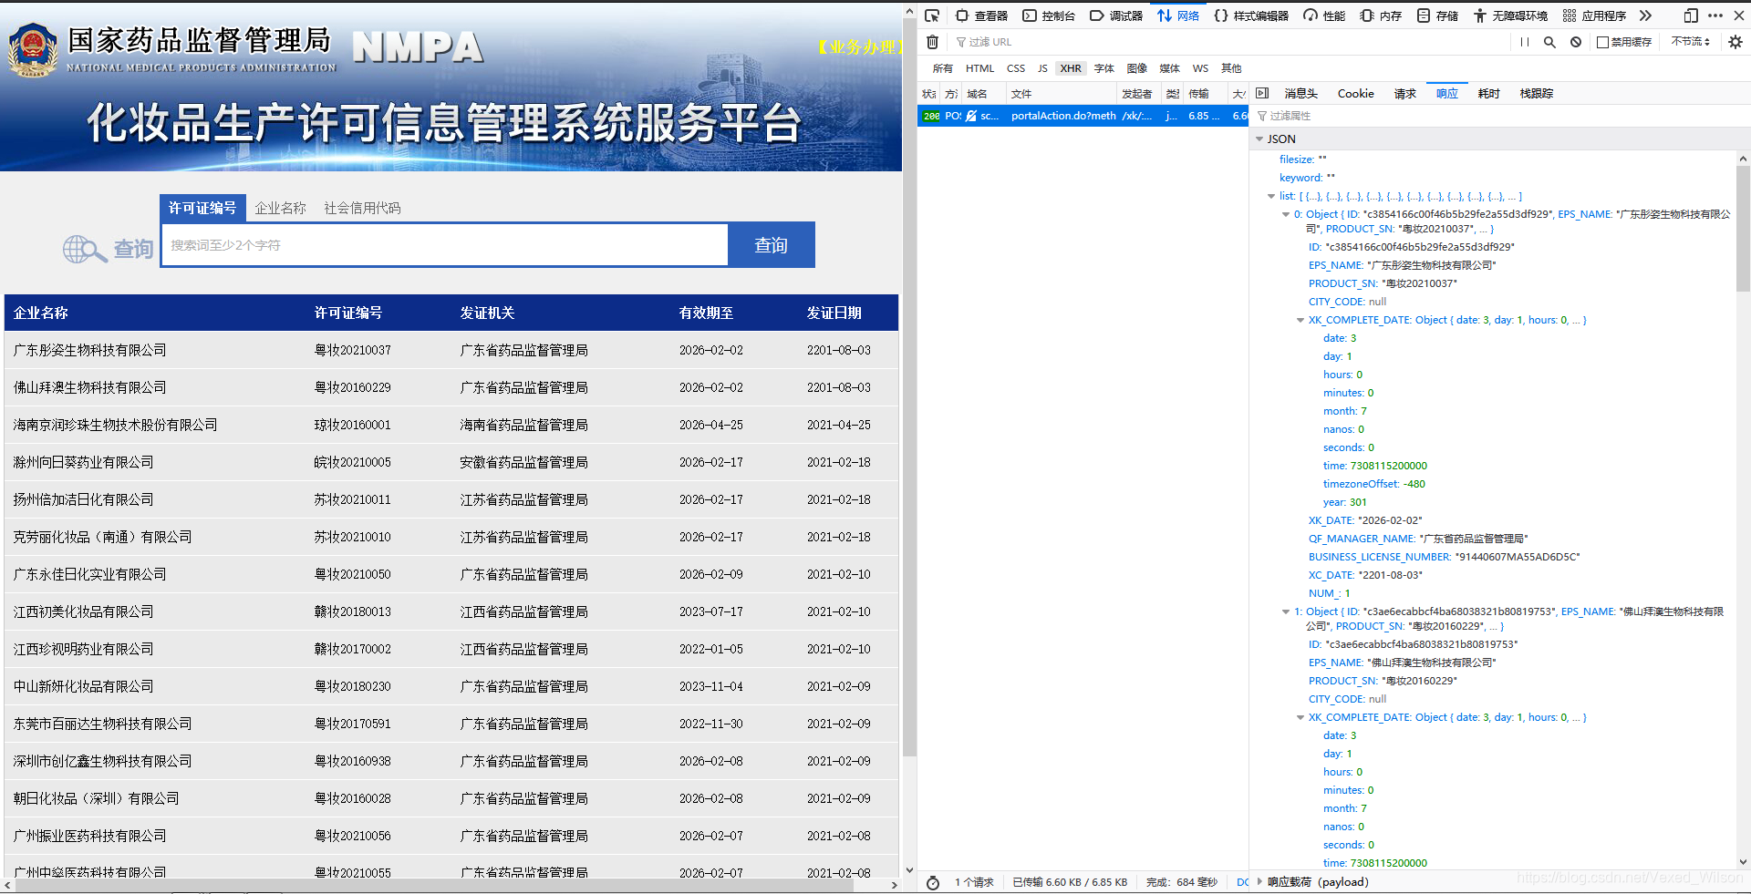Open the 栈跟踪 stack trace tab
Screen dimensions: 1751x894
click(1536, 94)
